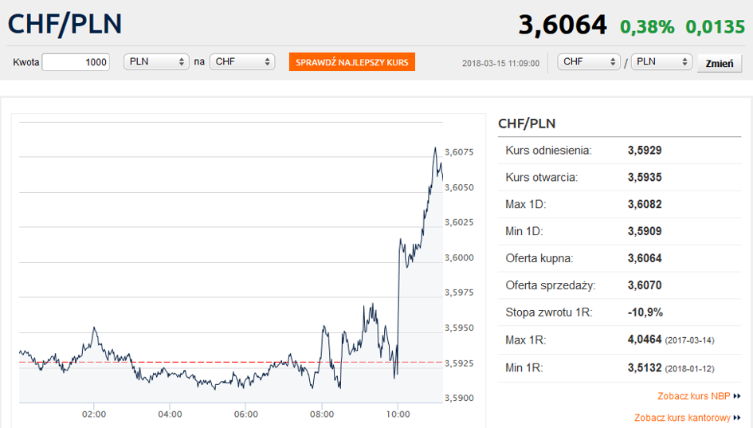
Task: Click the Max 1D label
Action: [x=525, y=204]
